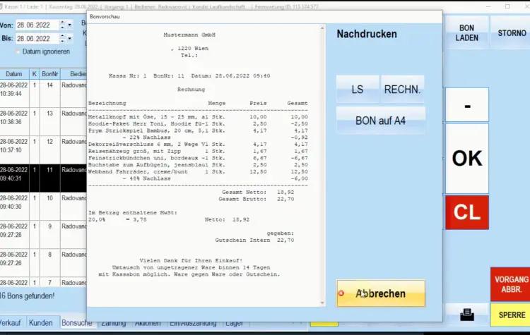Edit the Von date field 28.06.2022
The height and width of the screenshot is (335, 530).
37,25
